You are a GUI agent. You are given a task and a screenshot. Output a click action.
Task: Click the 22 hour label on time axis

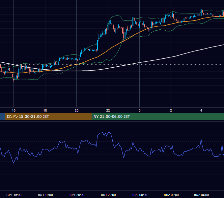click(x=108, y=111)
